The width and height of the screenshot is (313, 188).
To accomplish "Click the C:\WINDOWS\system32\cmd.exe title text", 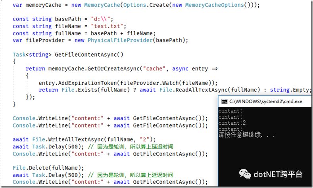I will click(266, 102).
